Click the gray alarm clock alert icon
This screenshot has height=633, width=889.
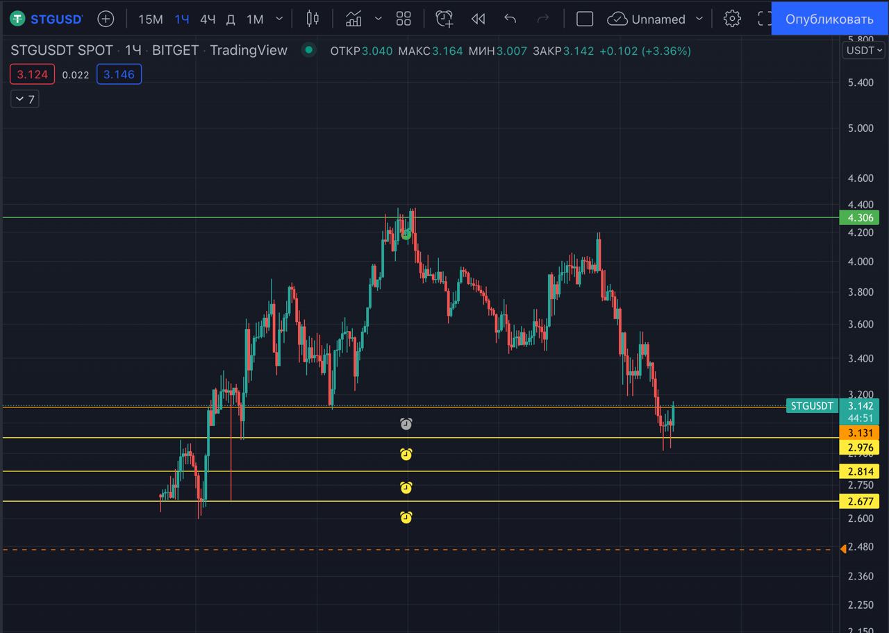pos(406,423)
